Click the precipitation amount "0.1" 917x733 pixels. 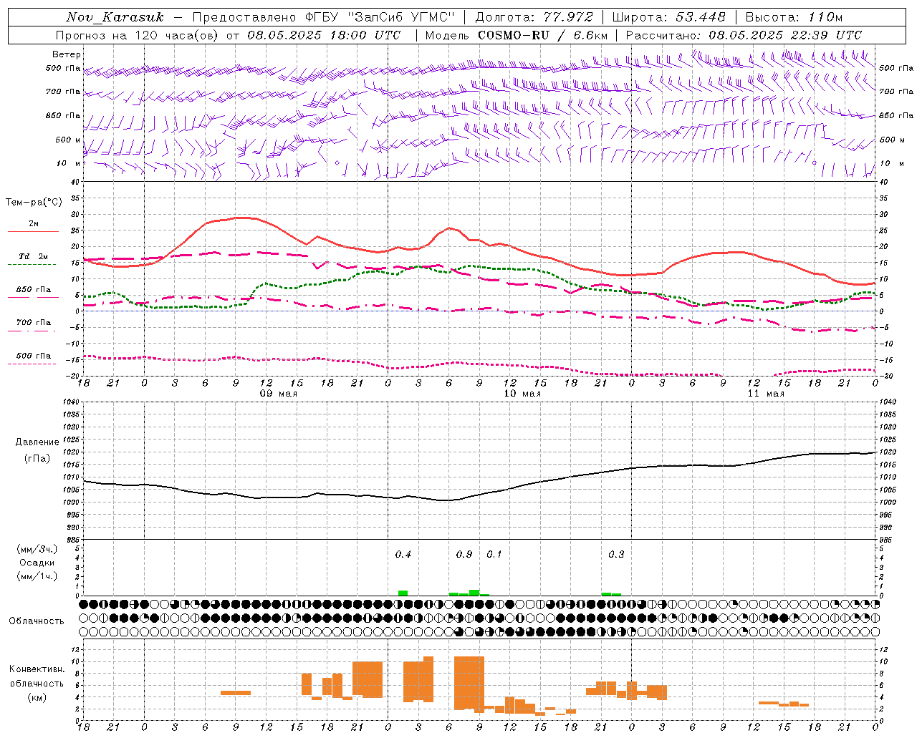click(494, 555)
